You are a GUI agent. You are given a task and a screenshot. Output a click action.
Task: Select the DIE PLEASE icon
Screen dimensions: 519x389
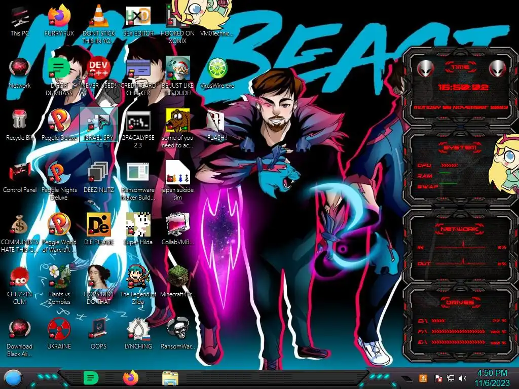click(99, 229)
